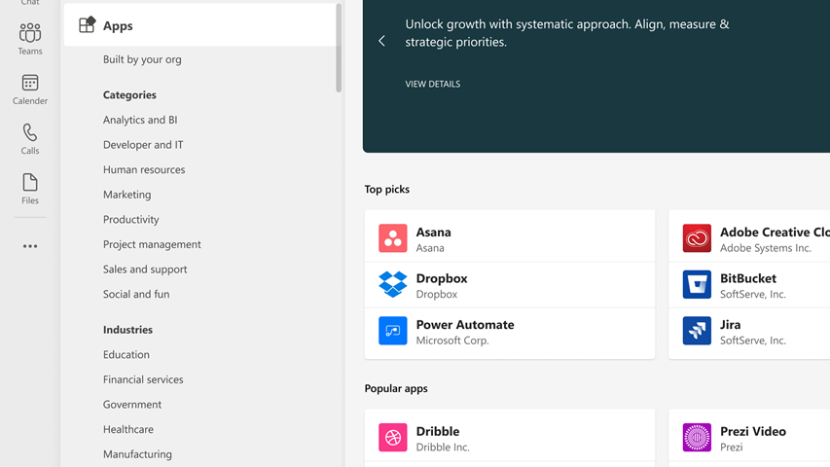
Task: Click the Popular apps heading
Action: coord(396,388)
